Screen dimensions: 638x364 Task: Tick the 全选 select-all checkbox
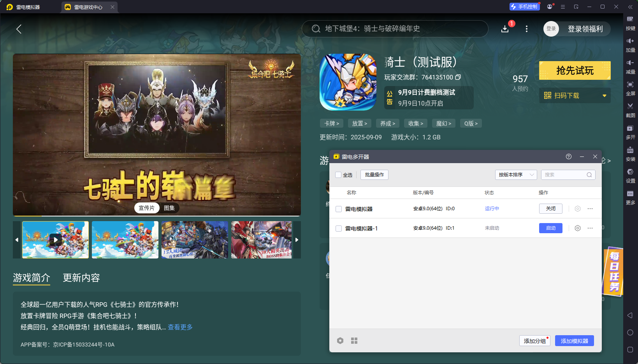[338, 175]
